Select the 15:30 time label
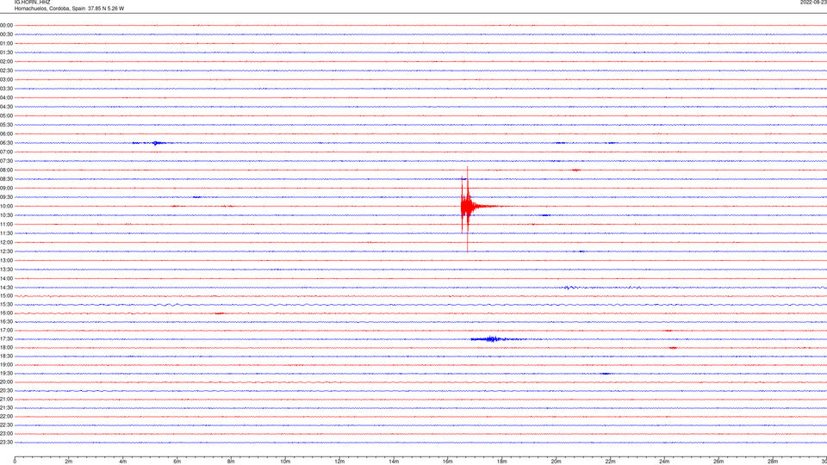This screenshot has height=465, width=827. point(6,305)
